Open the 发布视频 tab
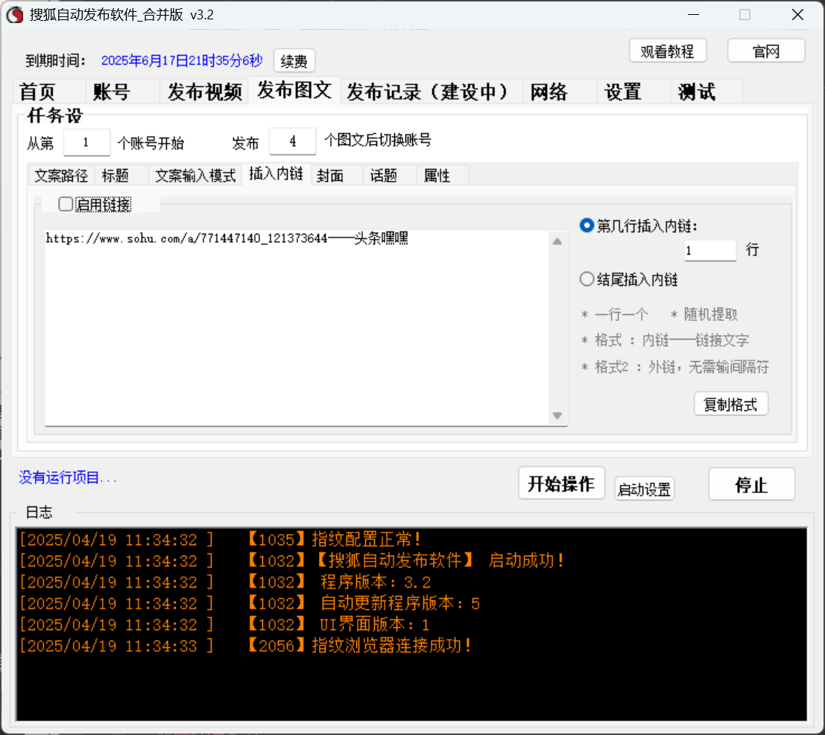 point(204,92)
